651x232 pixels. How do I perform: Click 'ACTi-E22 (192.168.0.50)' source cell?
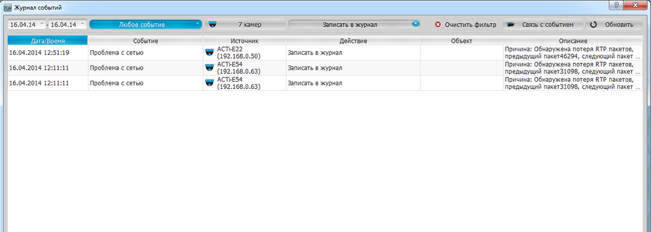[x=244, y=52]
